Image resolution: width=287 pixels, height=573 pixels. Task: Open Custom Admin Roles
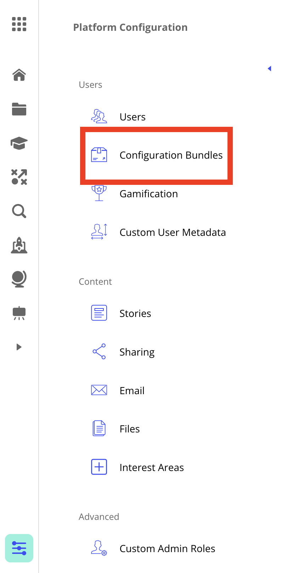pos(167,549)
